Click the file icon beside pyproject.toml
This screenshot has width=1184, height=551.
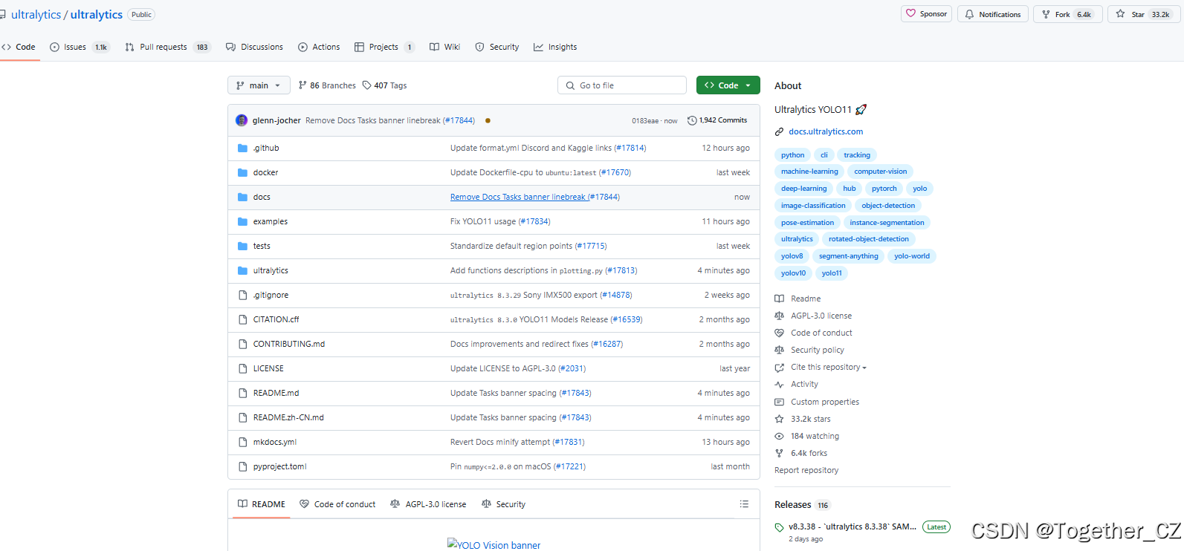coord(242,467)
